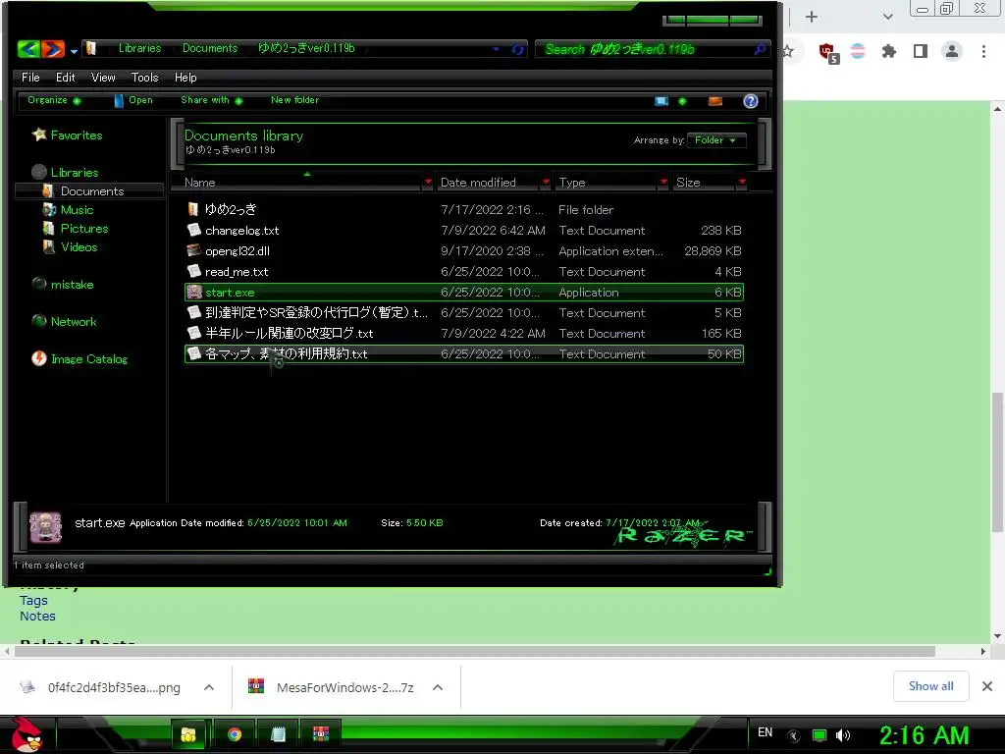Open a new Chrome tab

pos(812,17)
